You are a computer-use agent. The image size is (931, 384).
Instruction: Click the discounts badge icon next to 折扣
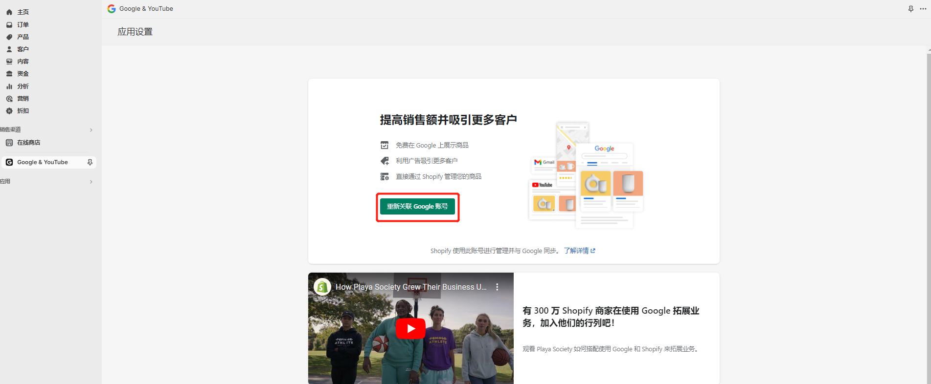pyautogui.click(x=9, y=111)
